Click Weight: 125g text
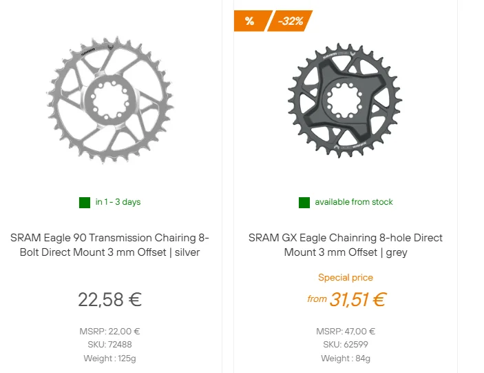The width and height of the screenshot is (484, 373). click(109, 359)
